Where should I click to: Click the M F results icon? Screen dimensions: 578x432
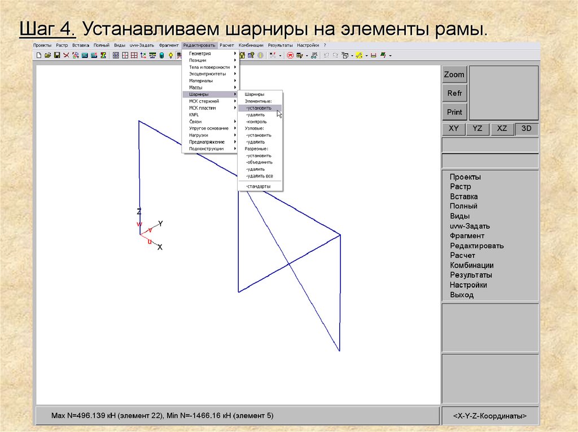[273, 55]
